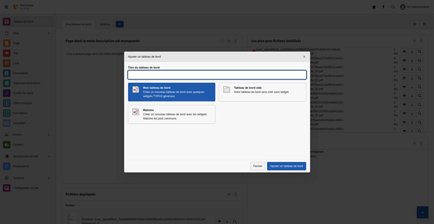Open the Formulaires module
The height and width of the screenshot is (224, 434).
click(27, 73)
